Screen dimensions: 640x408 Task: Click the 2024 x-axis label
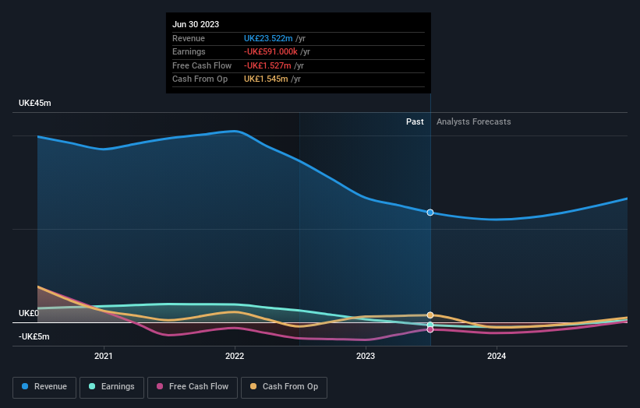(497, 356)
